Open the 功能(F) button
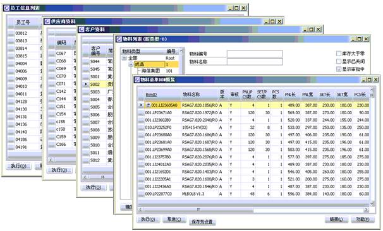Image resolution: width=383 pixels, height=231 pixels. click(x=363, y=219)
